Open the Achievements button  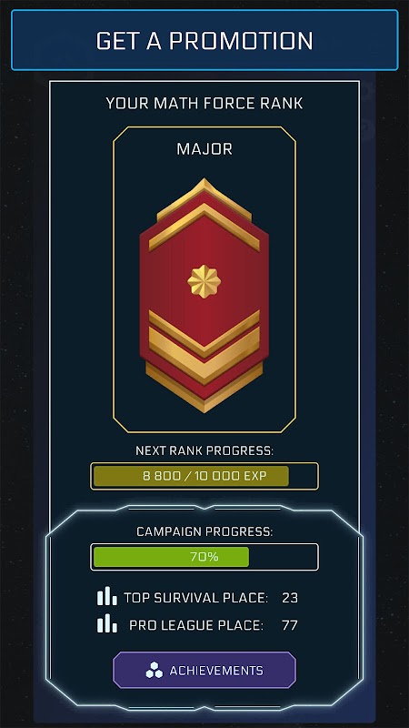204,670
